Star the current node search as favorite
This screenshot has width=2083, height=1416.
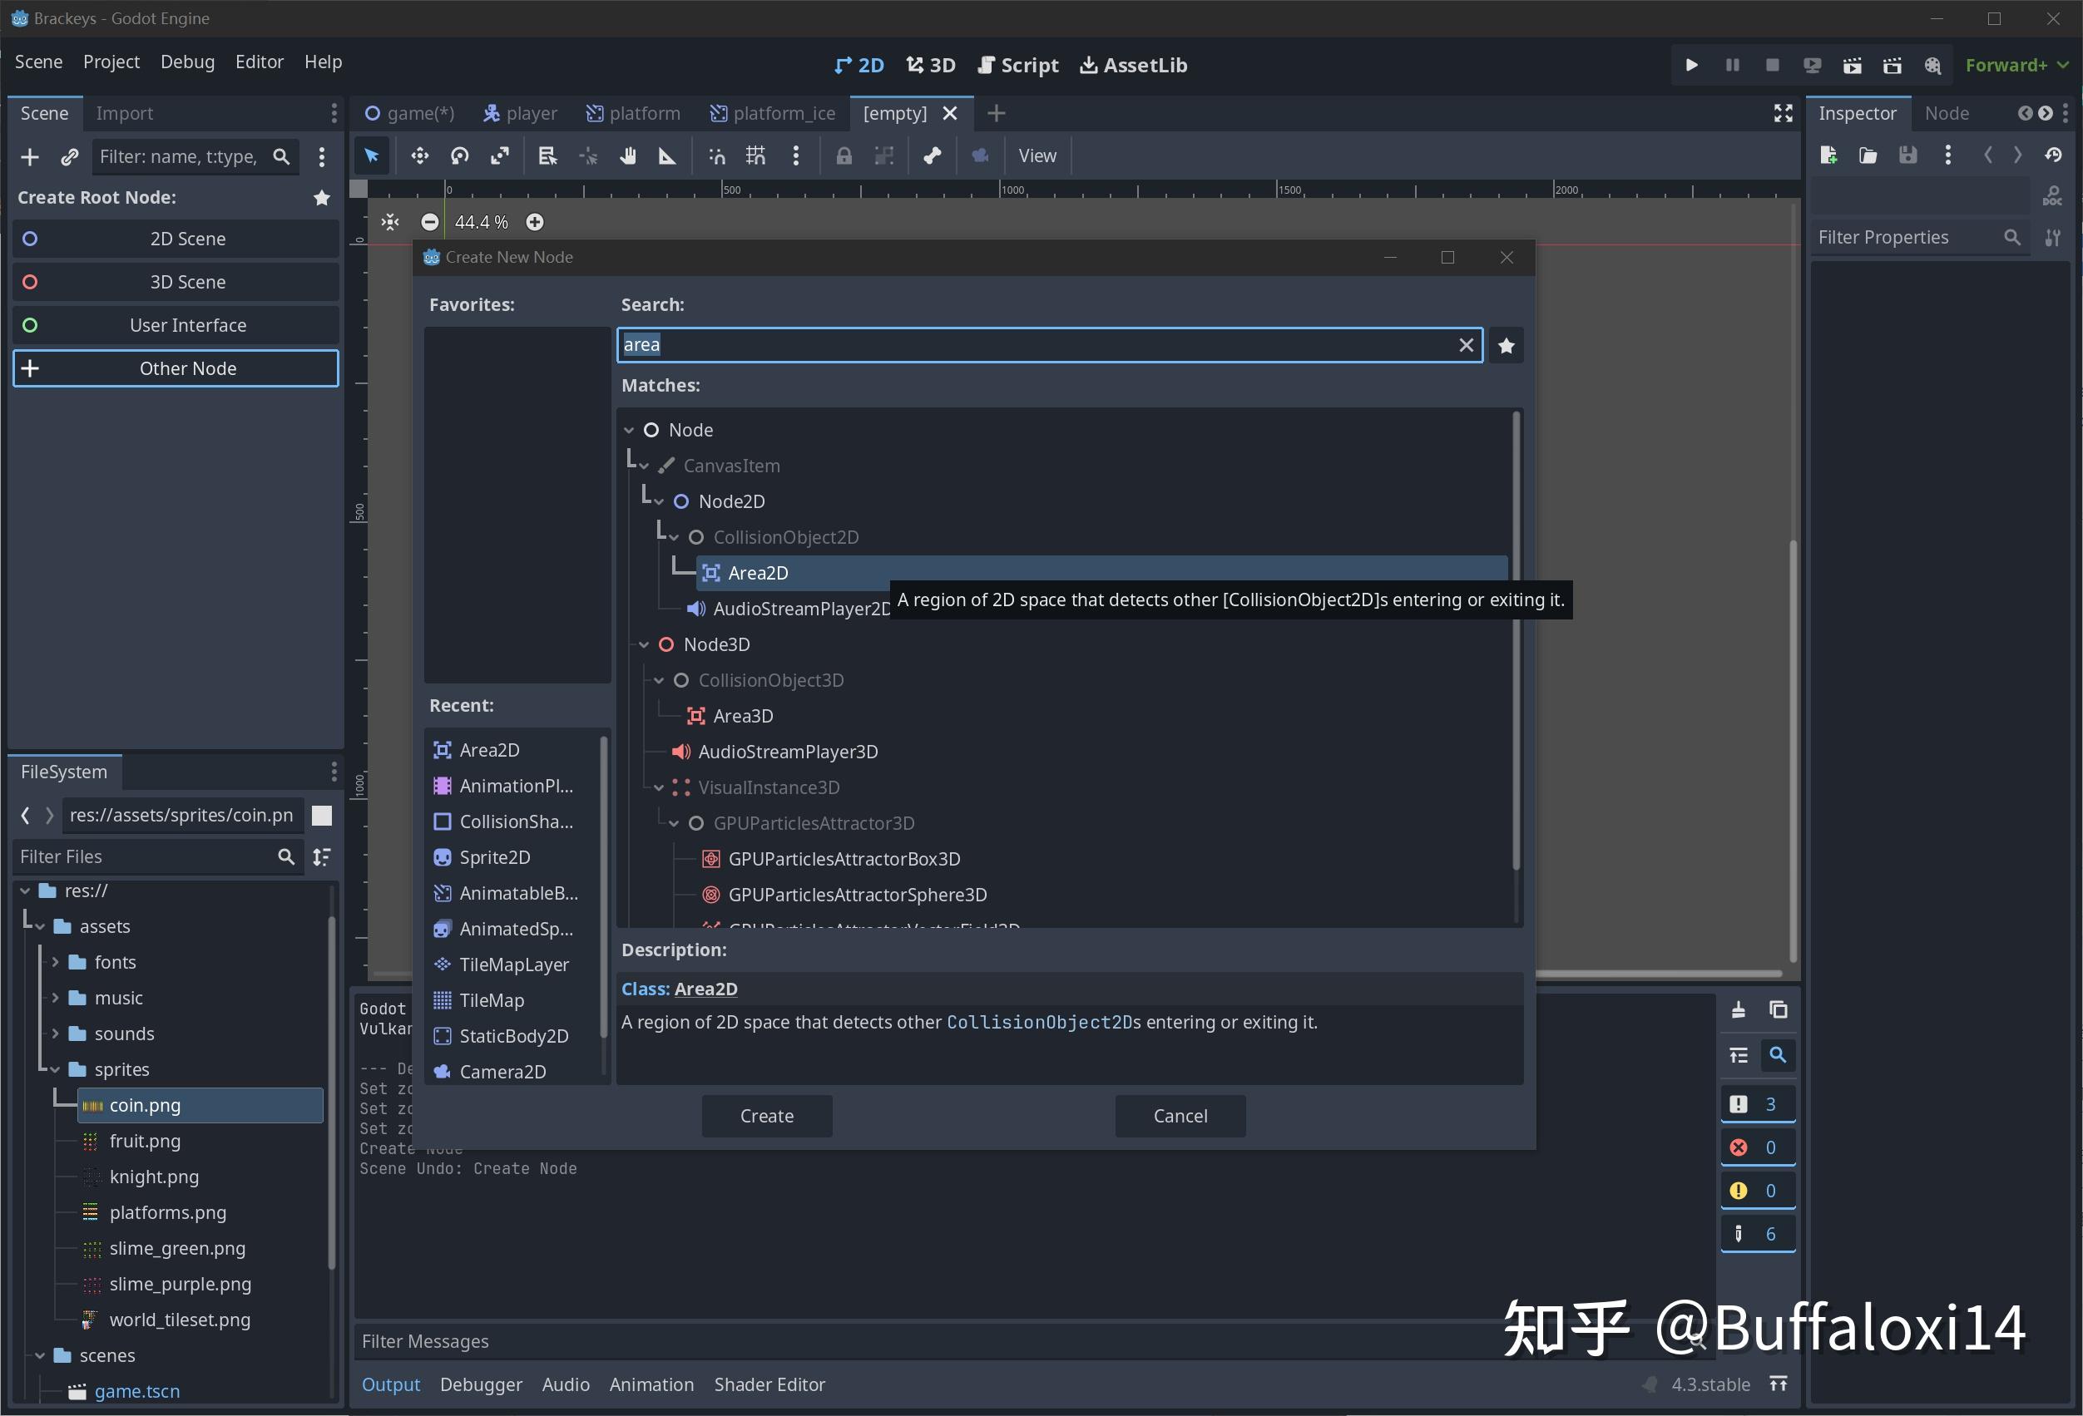coord(1506,345)
